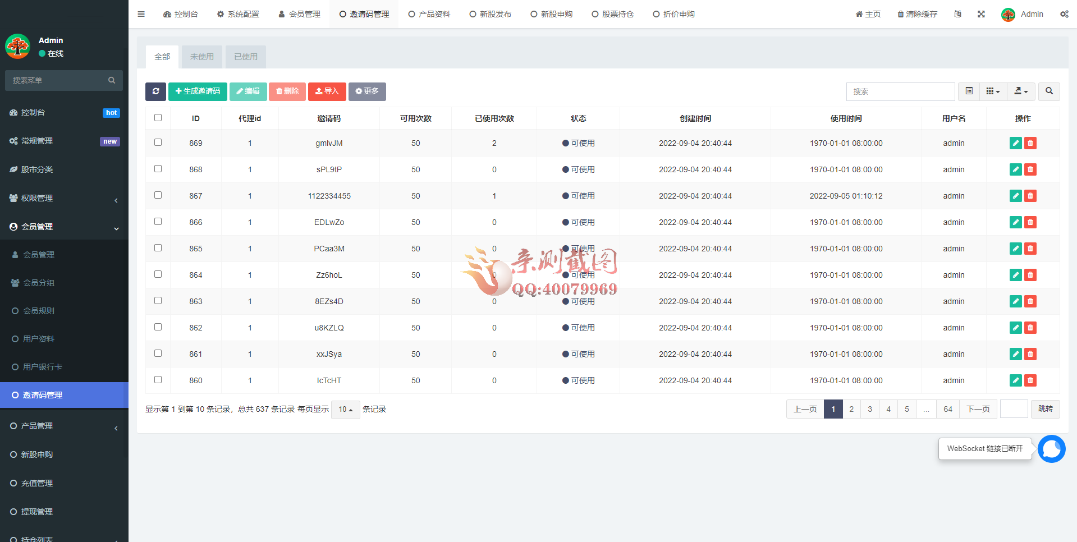The width and height of the screenshot is (1077, 542).
Task: Click the refresh icon above the table
Action: pyautogui.click(x=155, y=91)
